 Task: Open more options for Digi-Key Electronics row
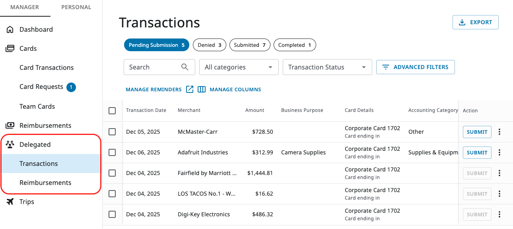[499, 214]
